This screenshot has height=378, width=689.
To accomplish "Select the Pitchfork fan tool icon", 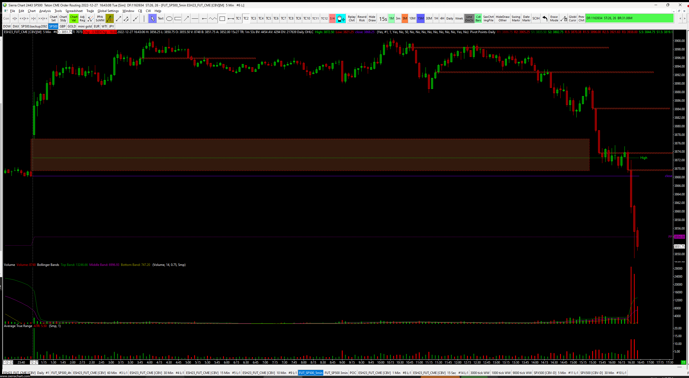I will 91,18.
